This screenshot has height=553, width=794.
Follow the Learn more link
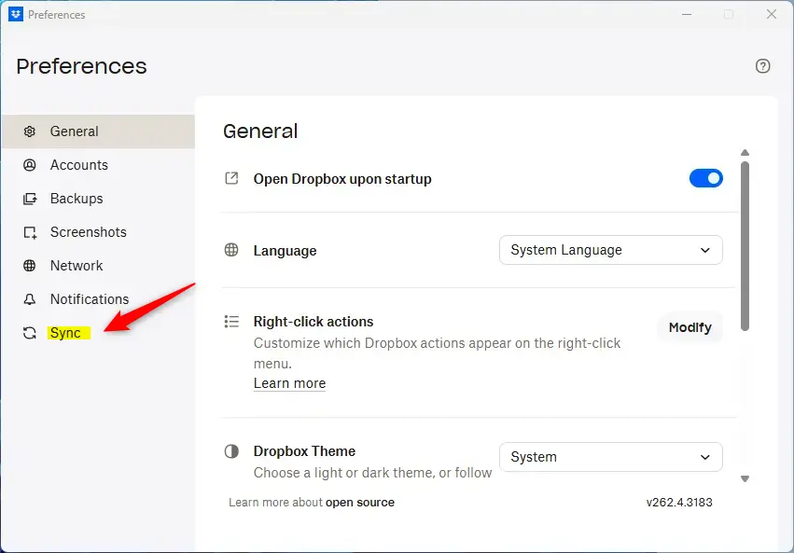[x=289, y=383]
